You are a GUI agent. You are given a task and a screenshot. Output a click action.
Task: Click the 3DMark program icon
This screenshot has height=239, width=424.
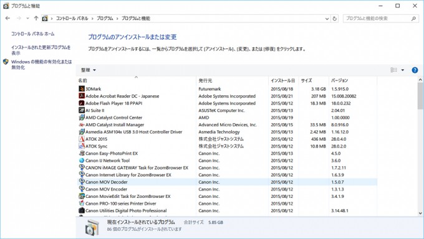click(82, 88)
